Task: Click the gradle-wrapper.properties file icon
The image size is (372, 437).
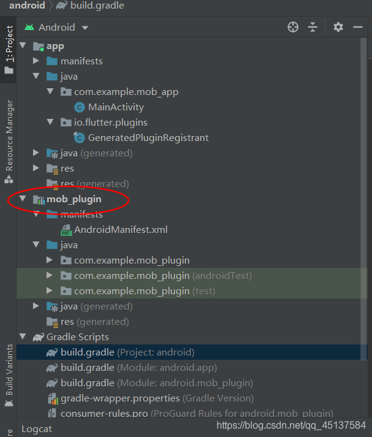Action: pyautogui.click(x=52, y=398)
